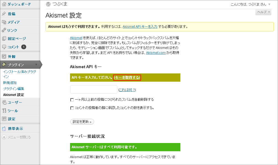
Task: Open the 投稿 posts menu
Action: pyautogui.click(x=12, y=14)
